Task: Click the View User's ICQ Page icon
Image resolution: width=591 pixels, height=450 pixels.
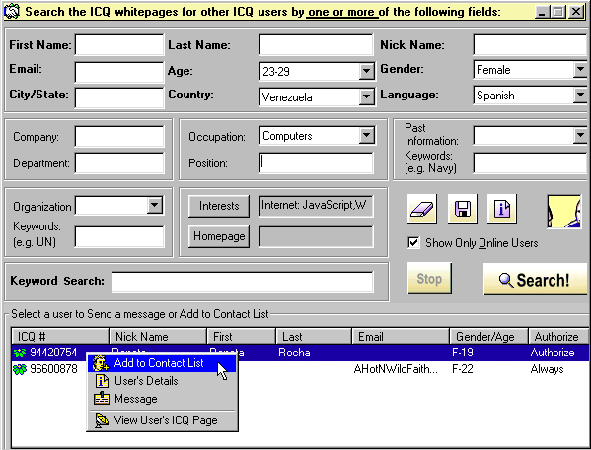Action: [101, 420]
